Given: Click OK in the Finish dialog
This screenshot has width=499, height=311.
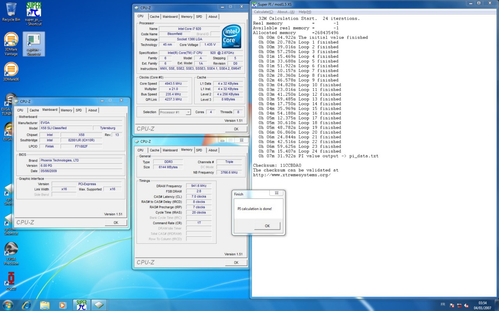Looking at the screenshot, I should tap(267, 226).
